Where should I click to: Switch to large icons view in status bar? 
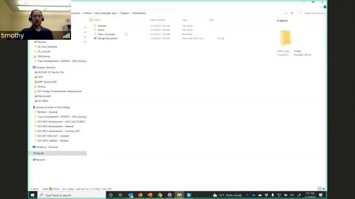pos(324,188)
